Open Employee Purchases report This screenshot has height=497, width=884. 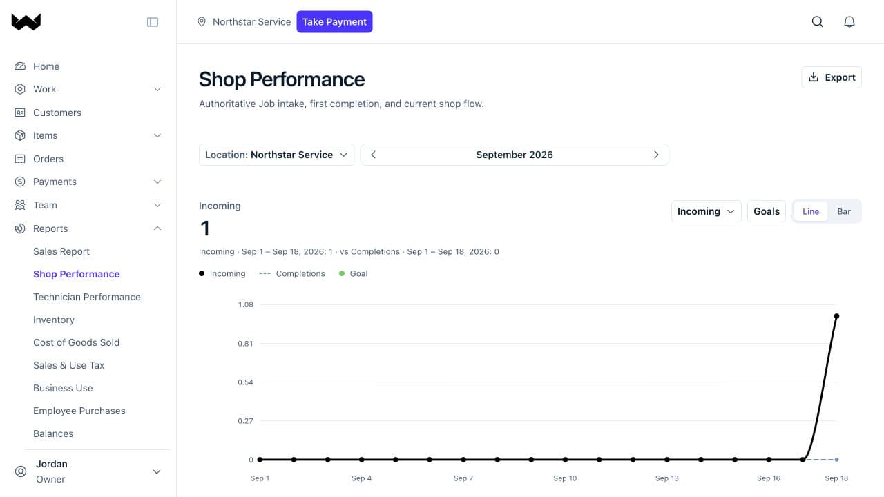(79, 411)
